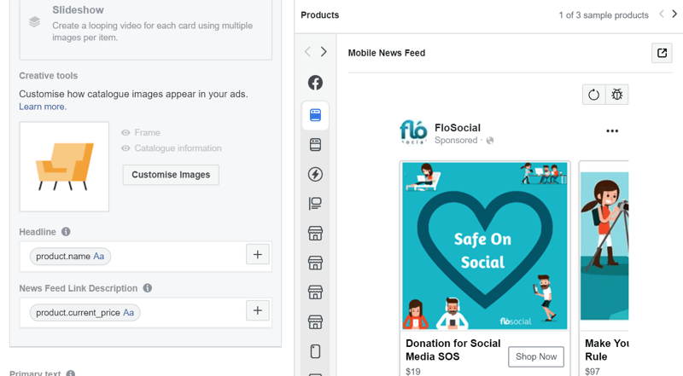Select the armchair catalogue image thumbnail

[x=64, y=166]
